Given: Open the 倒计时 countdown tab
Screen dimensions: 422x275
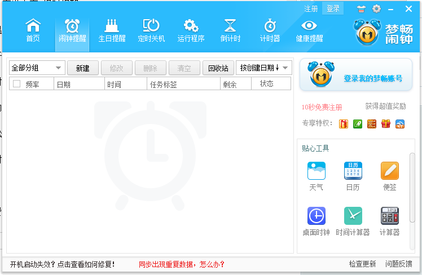Looking at the screenshot, I should (230, 30).
